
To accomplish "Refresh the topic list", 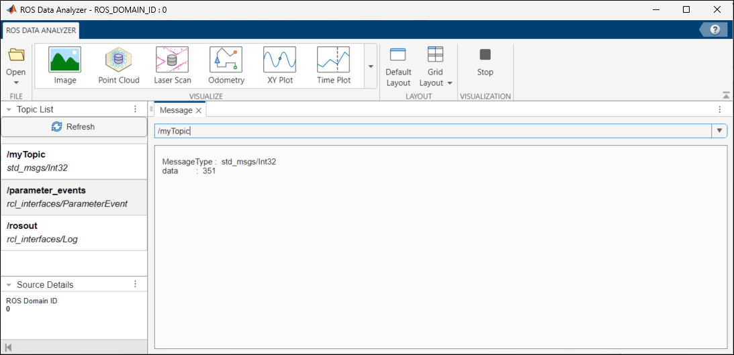I will 73,127.
